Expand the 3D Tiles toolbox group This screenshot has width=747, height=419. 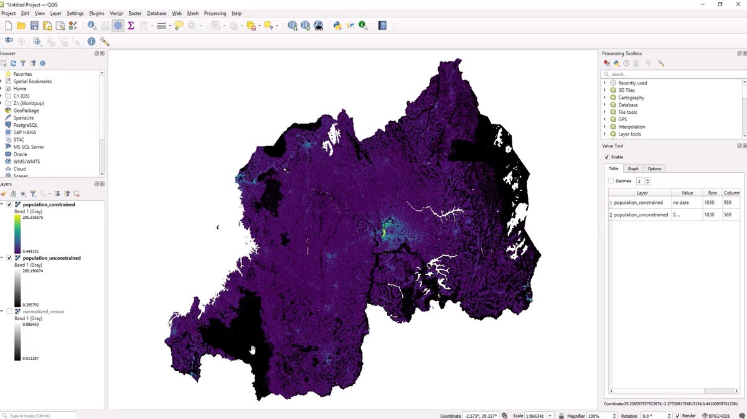tap(605, 90)
